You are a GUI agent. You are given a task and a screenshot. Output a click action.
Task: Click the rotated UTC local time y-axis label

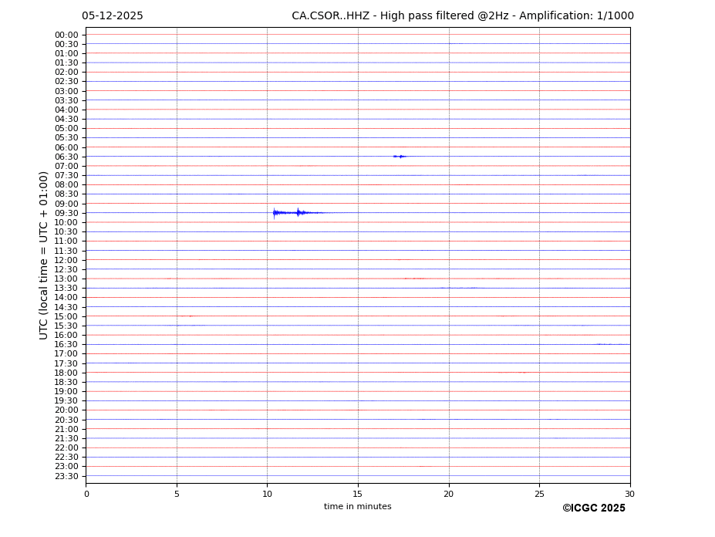click(44, 255)
